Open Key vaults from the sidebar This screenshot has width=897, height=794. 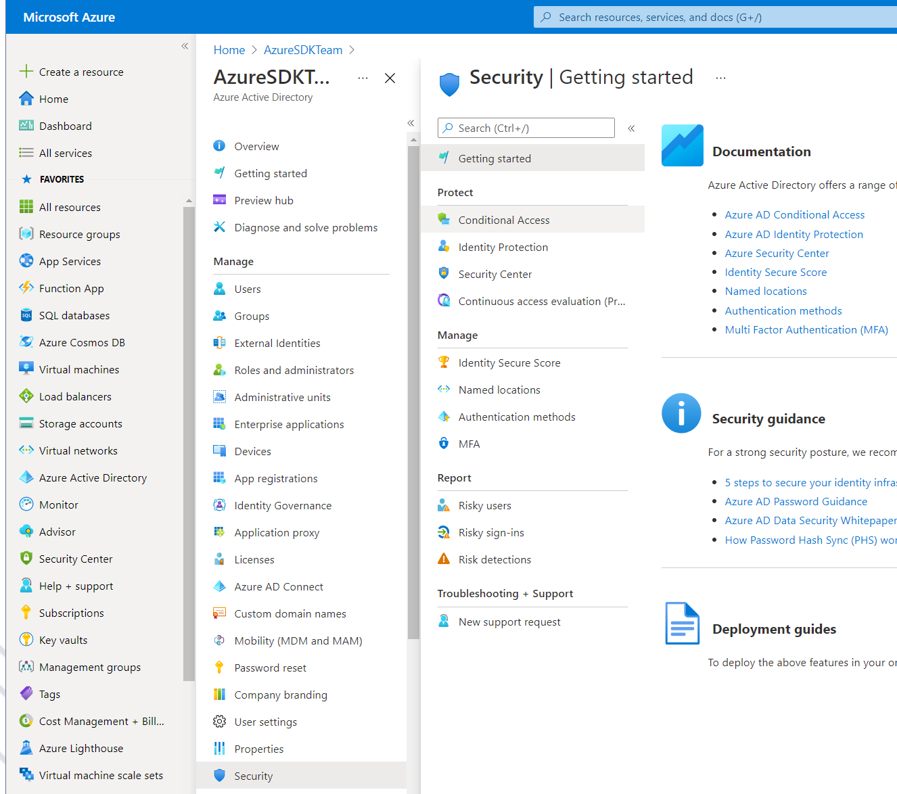63,640
